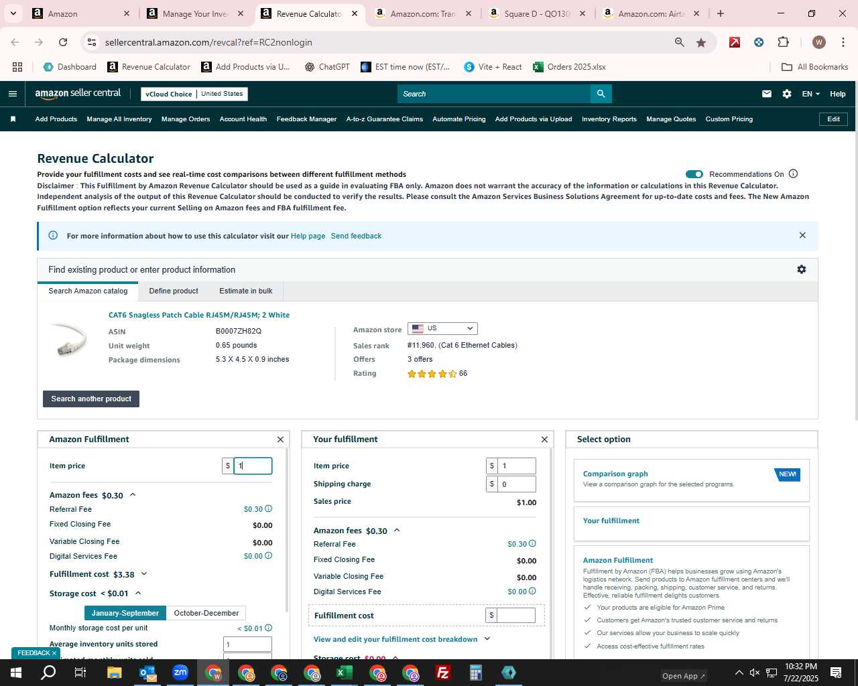
Task: Switch to Manage Your Inventory browser tab
Action: (196, 13)
